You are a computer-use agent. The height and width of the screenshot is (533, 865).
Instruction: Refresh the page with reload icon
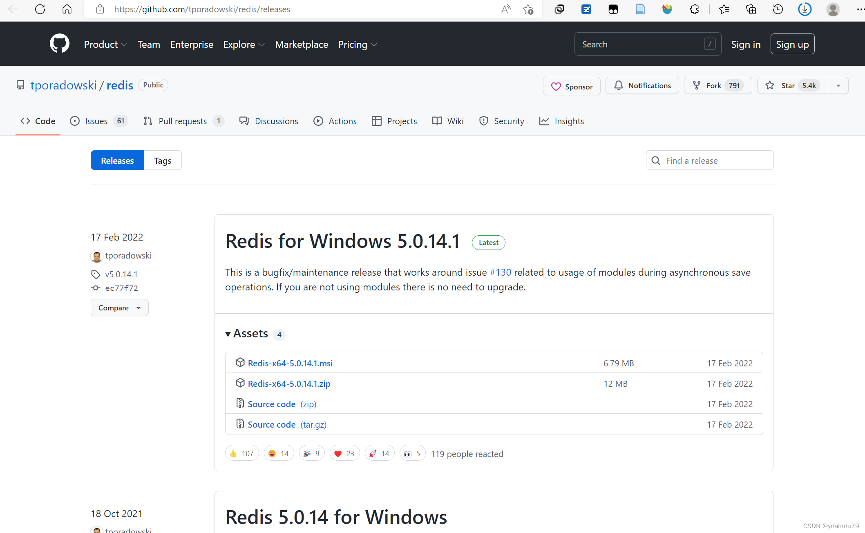click(40, 9)
